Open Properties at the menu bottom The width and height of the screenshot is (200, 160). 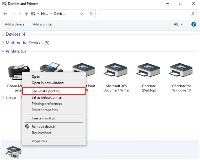(54, 141)
